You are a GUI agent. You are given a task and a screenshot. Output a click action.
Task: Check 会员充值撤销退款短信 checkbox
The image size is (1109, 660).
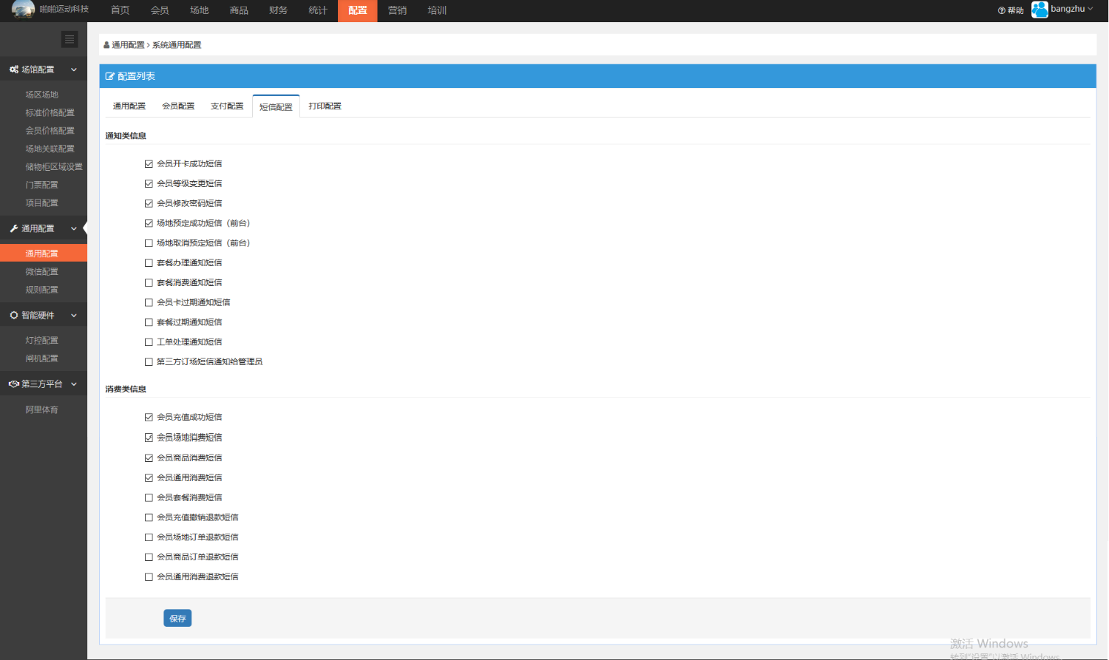tap(149, 518)
